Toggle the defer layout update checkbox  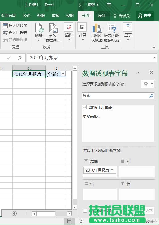(85, 211)
